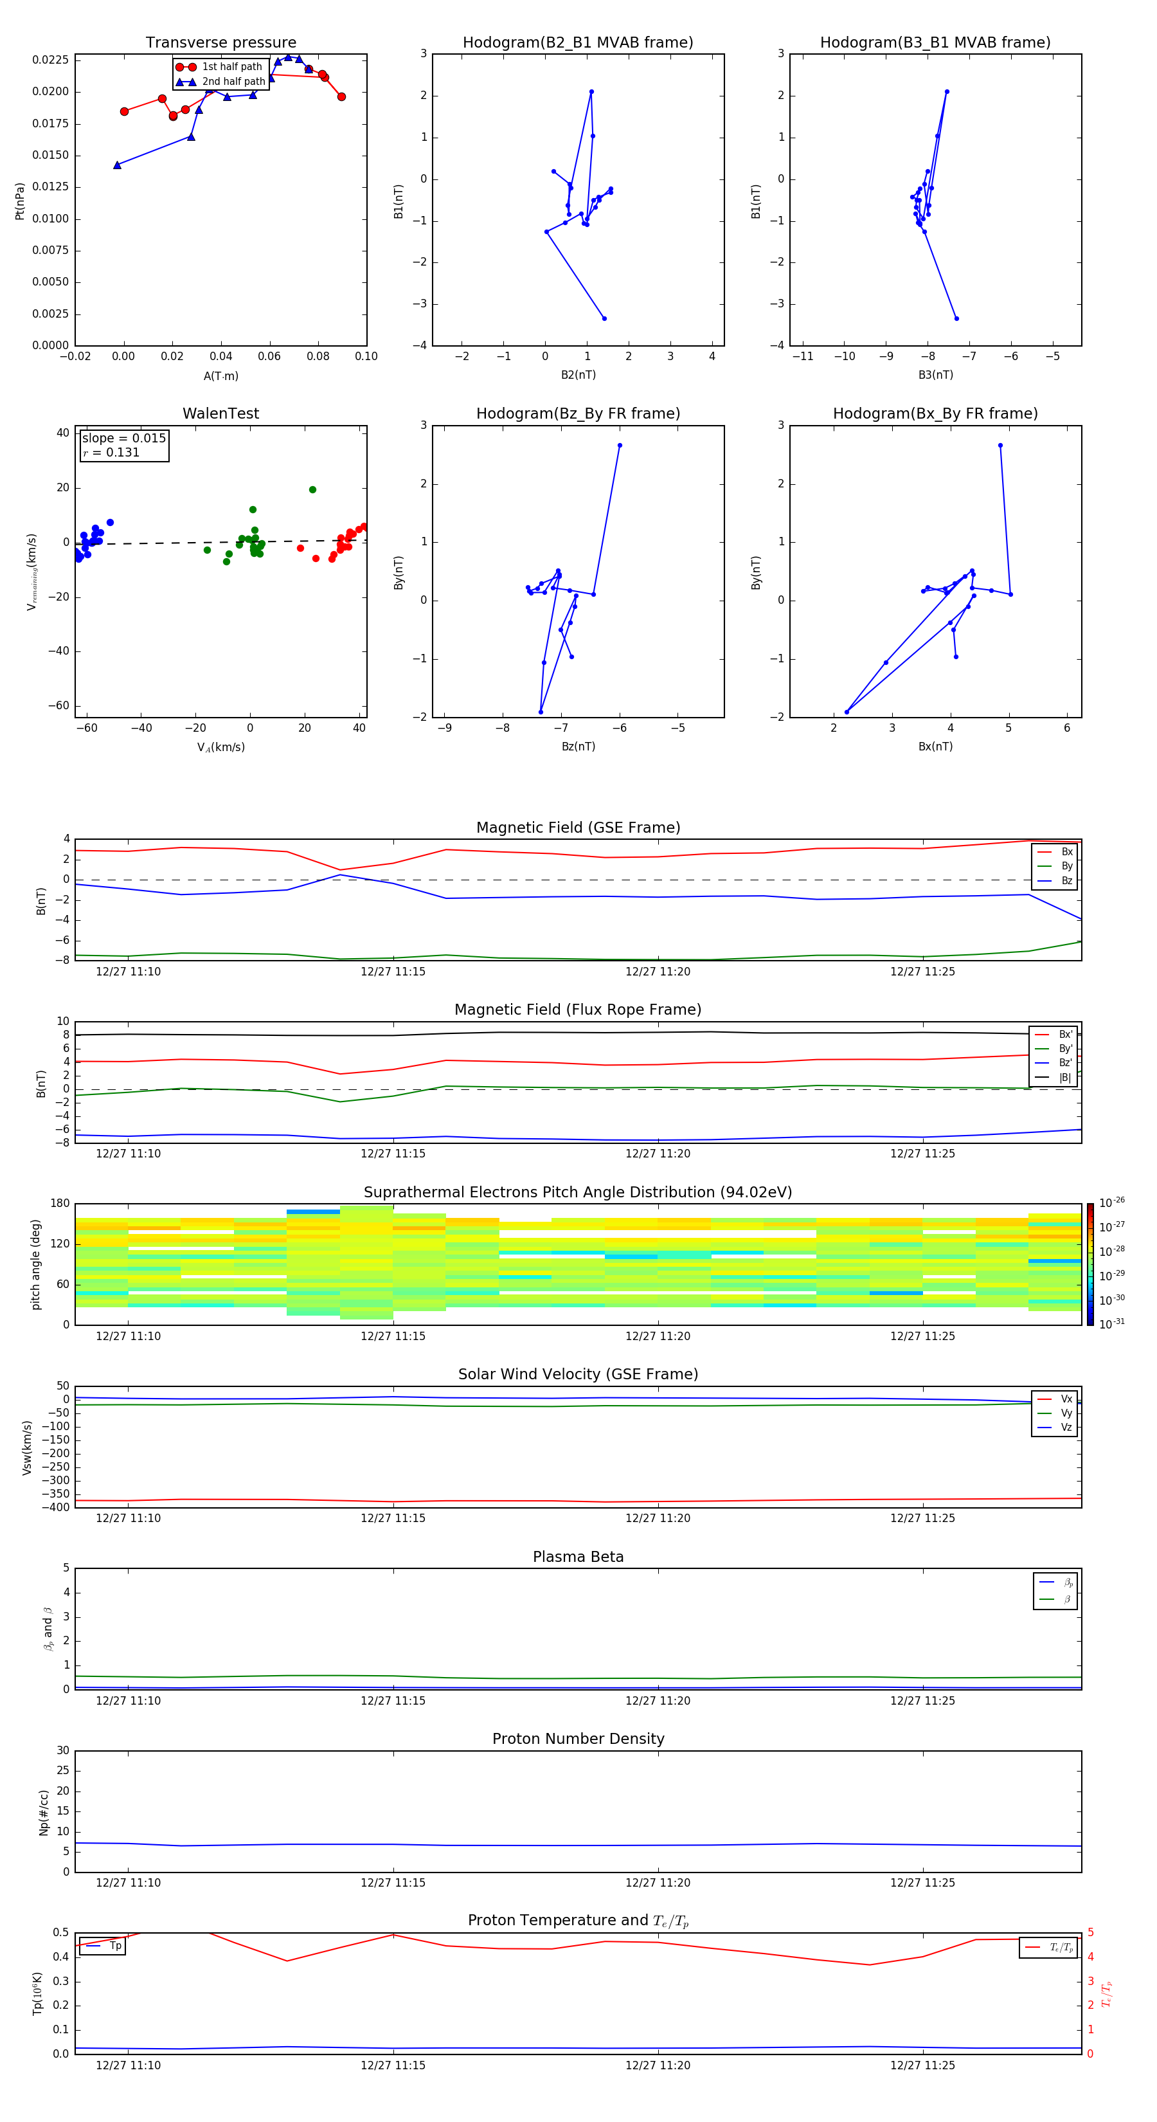Viewport: 1157px width, 2122px height.
Task: Click the 'Bx(nT)' axis label
Action: (x=935, y=747)
